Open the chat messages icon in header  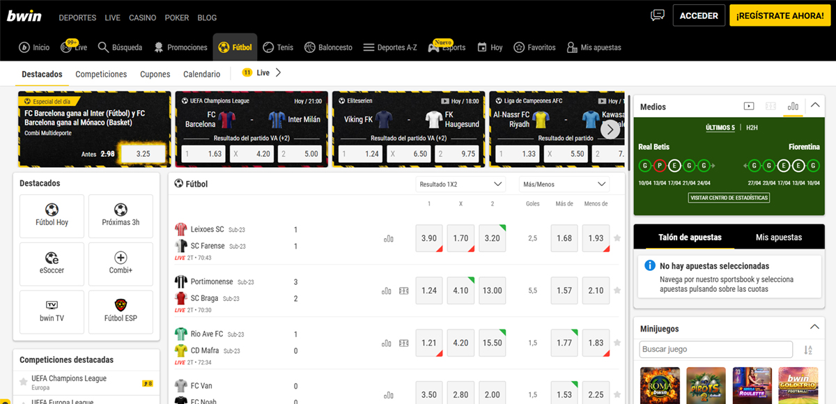(x=657, y=15)
